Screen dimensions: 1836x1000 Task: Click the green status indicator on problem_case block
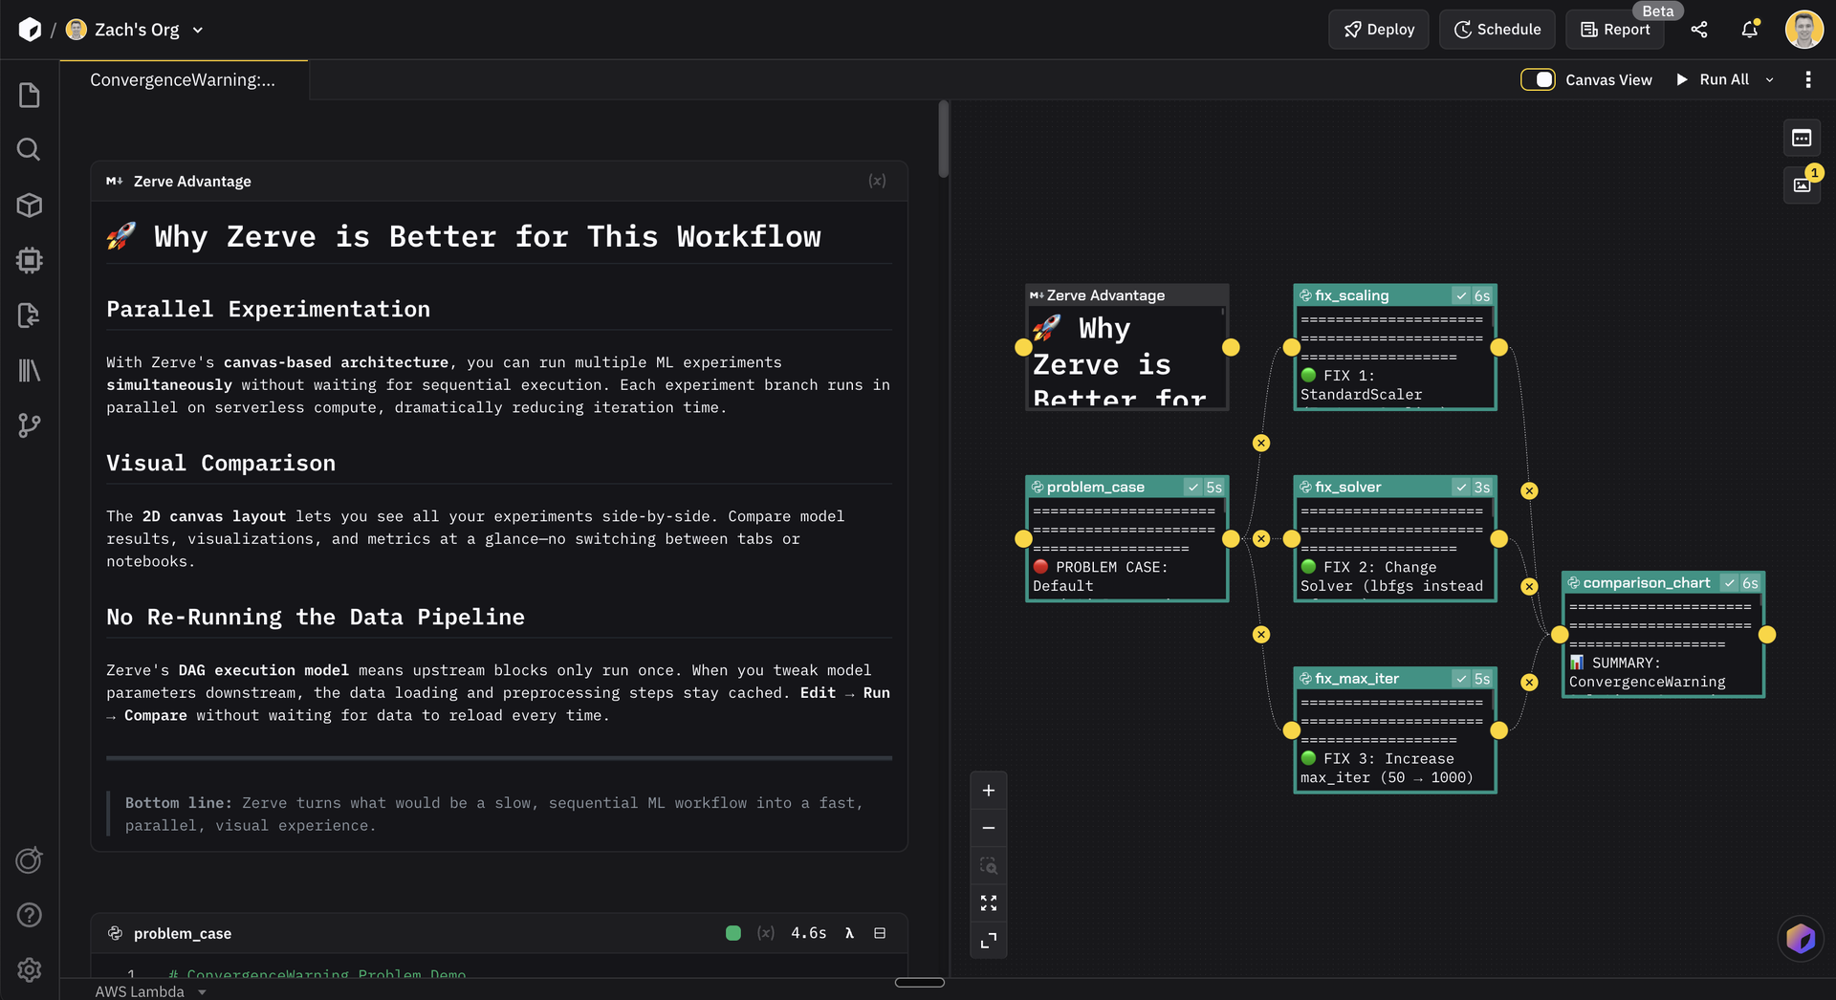(733, 933)
